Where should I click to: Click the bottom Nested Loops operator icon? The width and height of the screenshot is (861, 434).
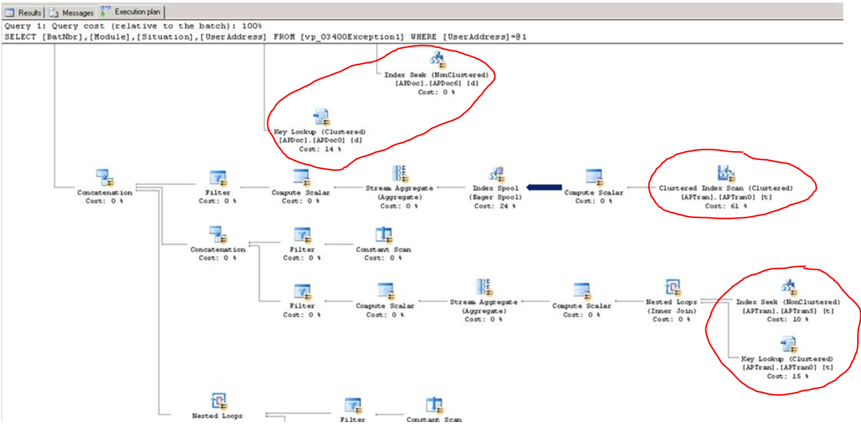[x=217, y=400]
